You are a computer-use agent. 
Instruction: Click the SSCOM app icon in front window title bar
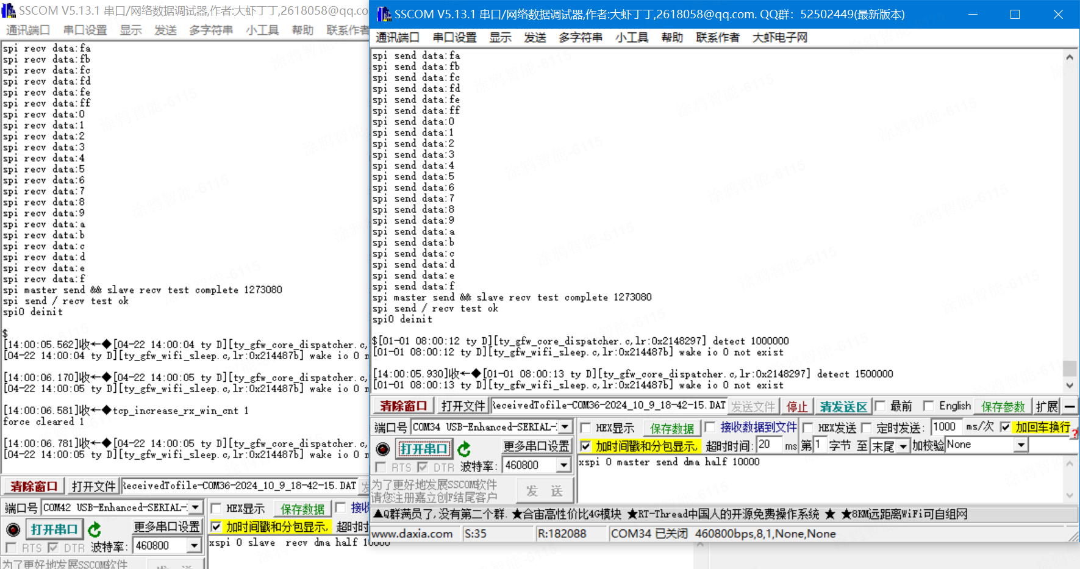pos(384,14)
